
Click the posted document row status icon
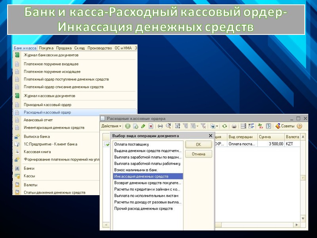pyautogui.click(x=107, y=144)
